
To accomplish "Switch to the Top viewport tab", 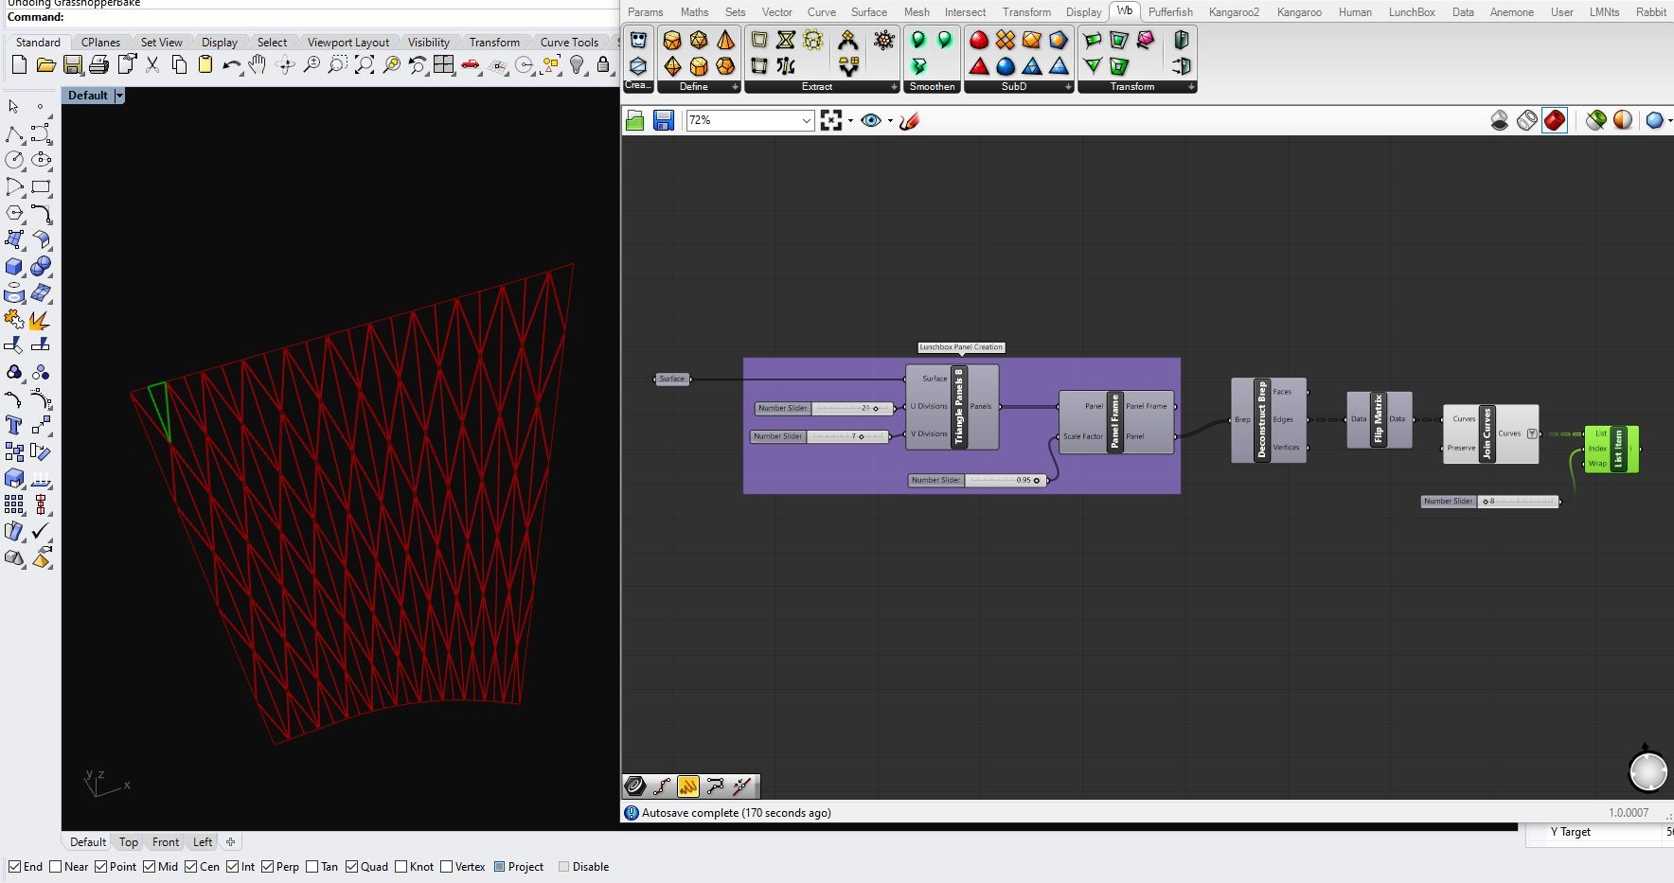I will [x=129, y=841].
